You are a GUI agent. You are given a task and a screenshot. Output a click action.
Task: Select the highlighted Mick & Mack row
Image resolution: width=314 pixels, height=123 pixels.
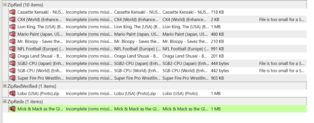click(158, 109)
